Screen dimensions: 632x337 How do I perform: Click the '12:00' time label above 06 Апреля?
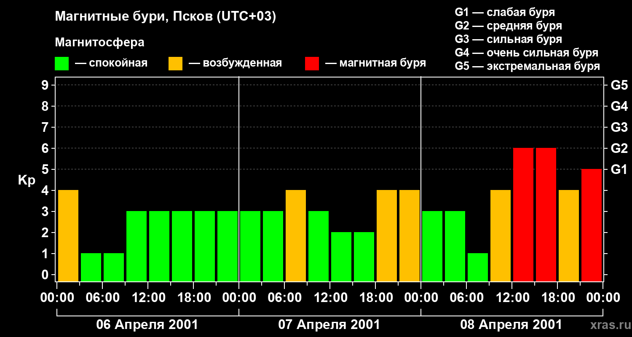(x=148, y=298)
